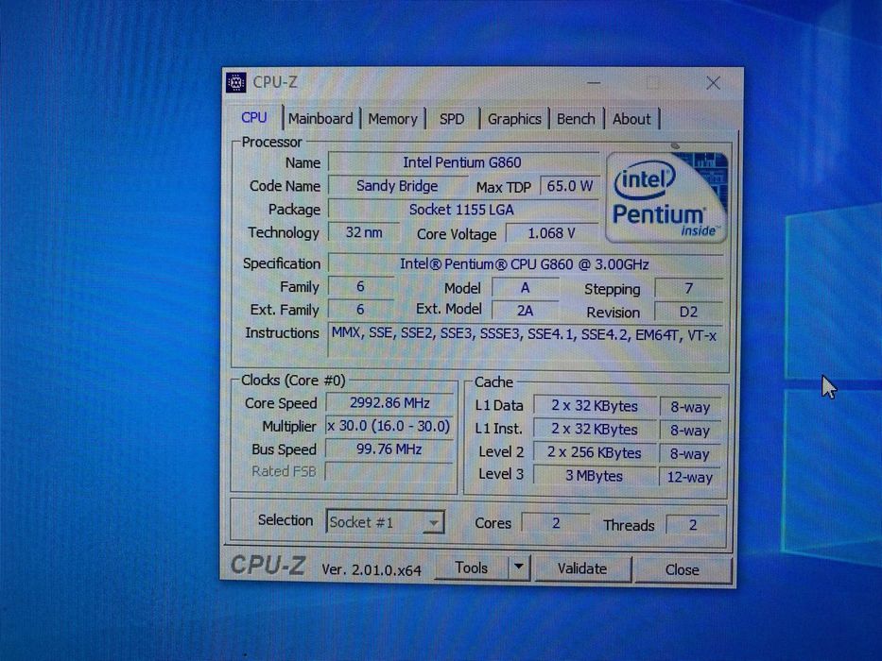
Task: Click the Close button at bottom
Action: 683,570
